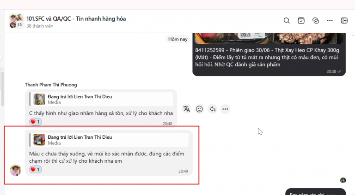Click the reply arrow icon on message
355x195 pixels.
212,109
